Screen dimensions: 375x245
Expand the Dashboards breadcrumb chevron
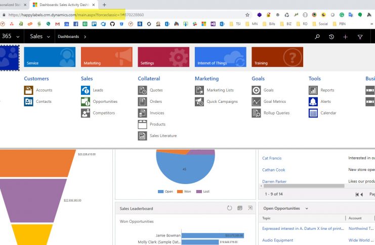point(85,37)
